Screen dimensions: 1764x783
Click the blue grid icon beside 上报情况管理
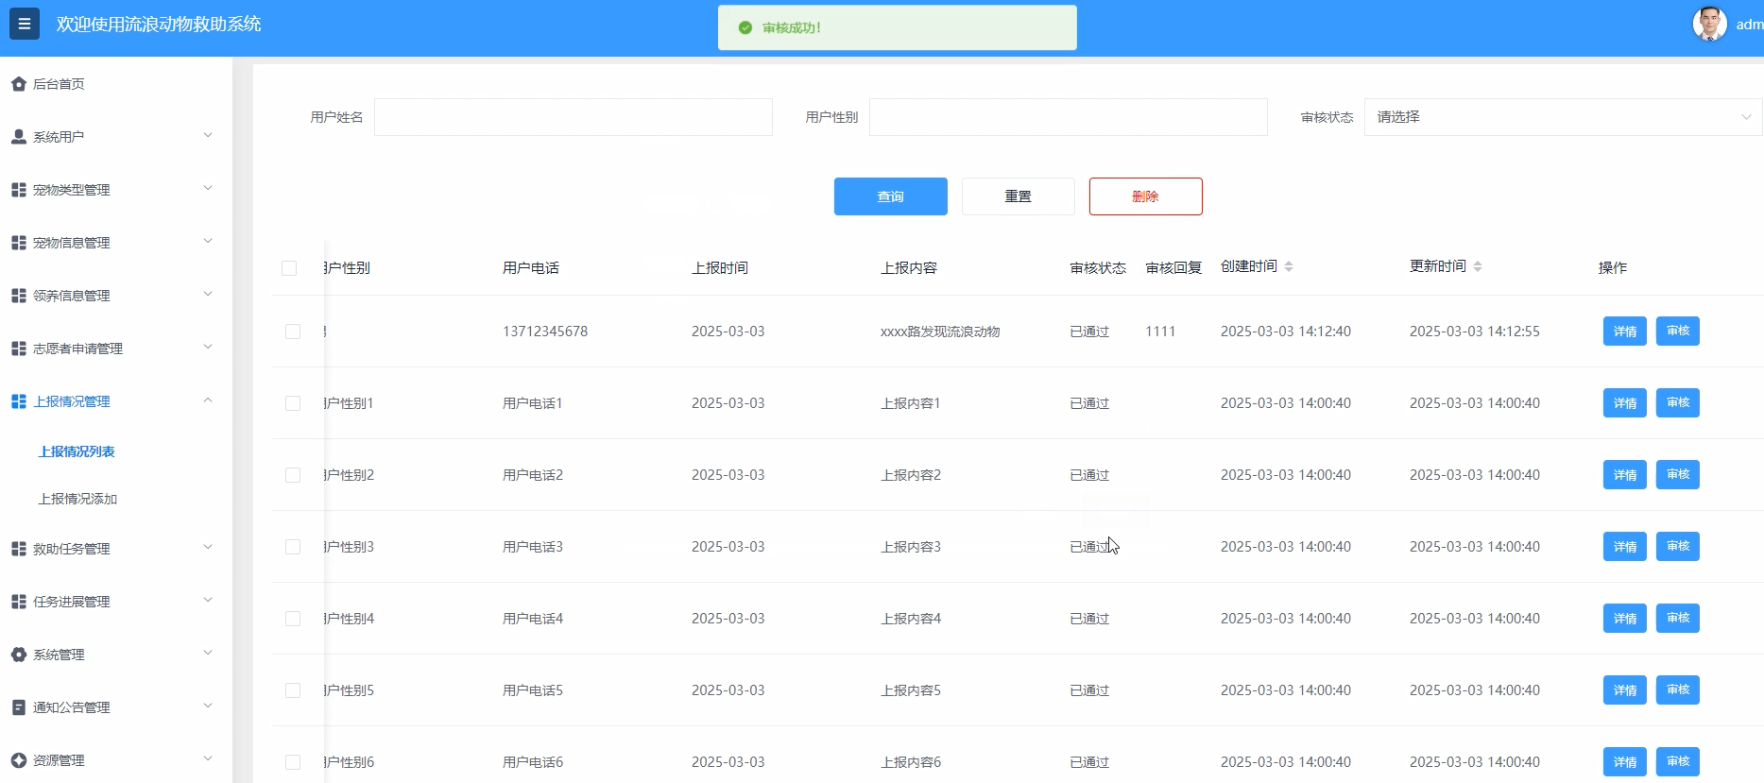point(18,401)
